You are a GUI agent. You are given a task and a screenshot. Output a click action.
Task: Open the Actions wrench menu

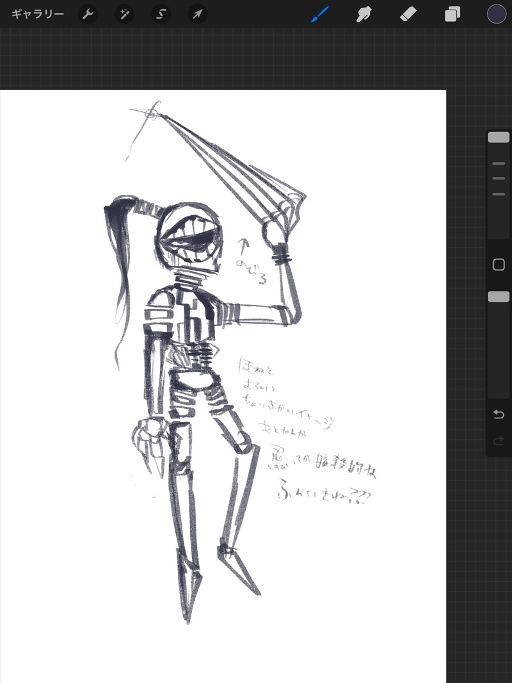88,14
